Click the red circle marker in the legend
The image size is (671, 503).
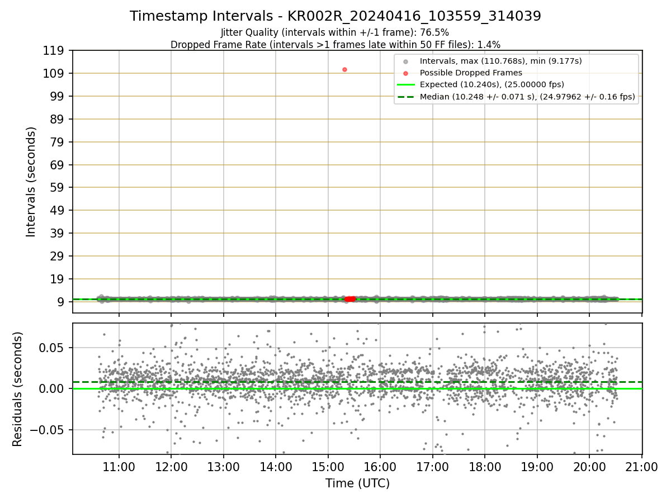coord(406,73)
